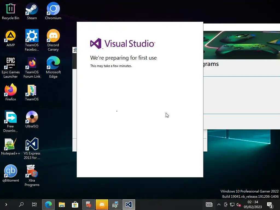
Task: Select the UltraISO desktop icon
Action: pyautogui.click(x=32, y=119)
